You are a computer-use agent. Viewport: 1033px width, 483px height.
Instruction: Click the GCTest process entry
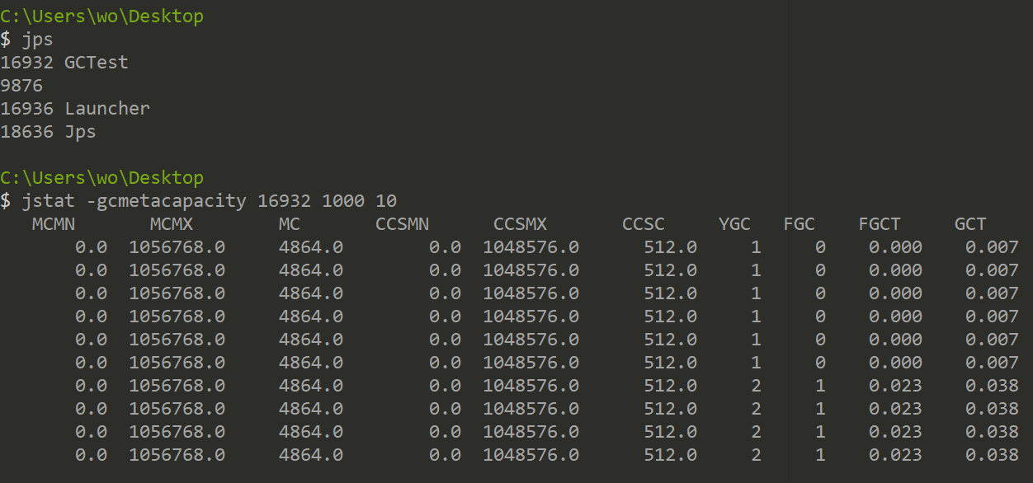click(64, 63)
